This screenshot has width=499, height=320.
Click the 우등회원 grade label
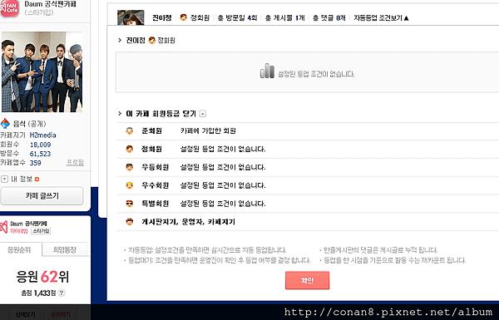[155, 167]
